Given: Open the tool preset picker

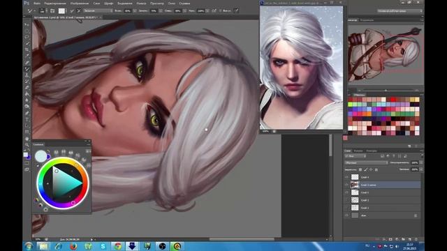Looking at the screenshot, I should pyautogui.click(x=31, y=10).
